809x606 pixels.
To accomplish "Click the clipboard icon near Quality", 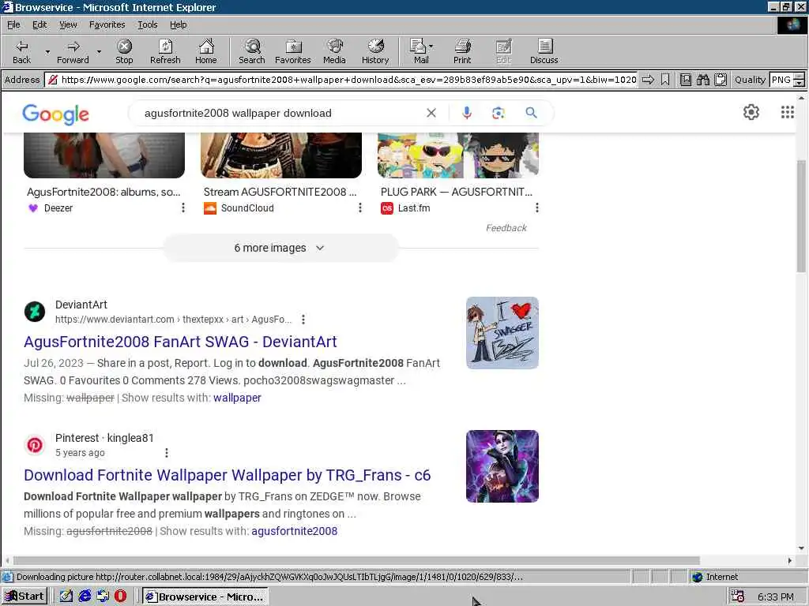I will click(x=721, y=80).
